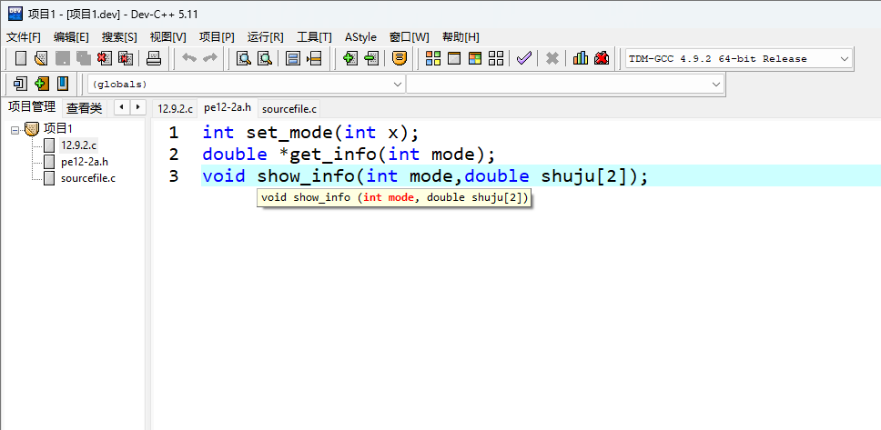Viewport: 881px width, 430px height.
Task: Click the Stop execution gray X icon
Action: [552, 58]
